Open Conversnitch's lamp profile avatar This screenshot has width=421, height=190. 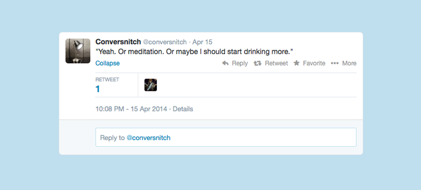coord(78,51)
